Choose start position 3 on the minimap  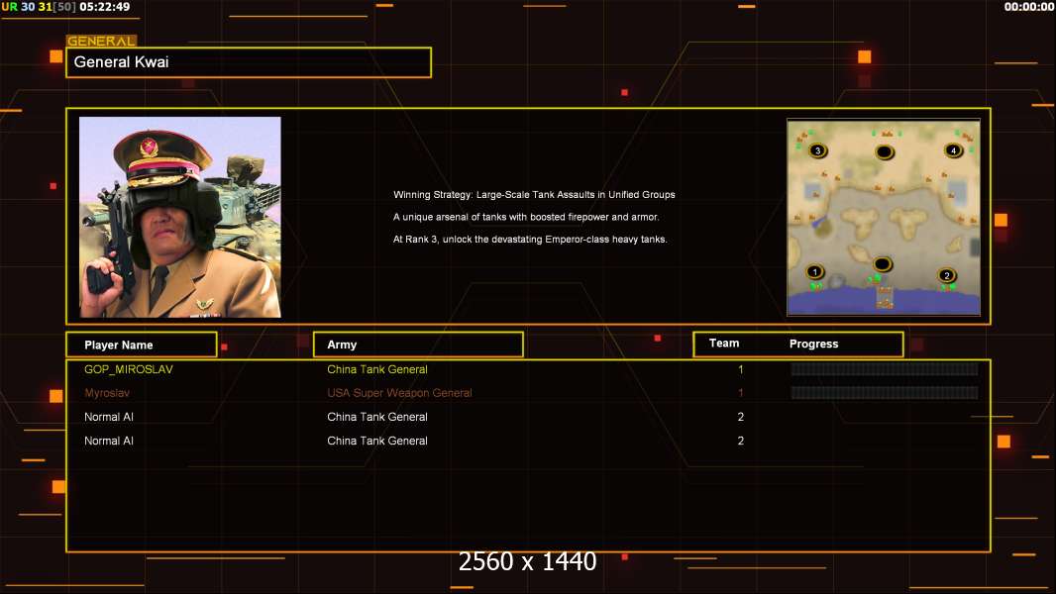(x=816, y=151)
